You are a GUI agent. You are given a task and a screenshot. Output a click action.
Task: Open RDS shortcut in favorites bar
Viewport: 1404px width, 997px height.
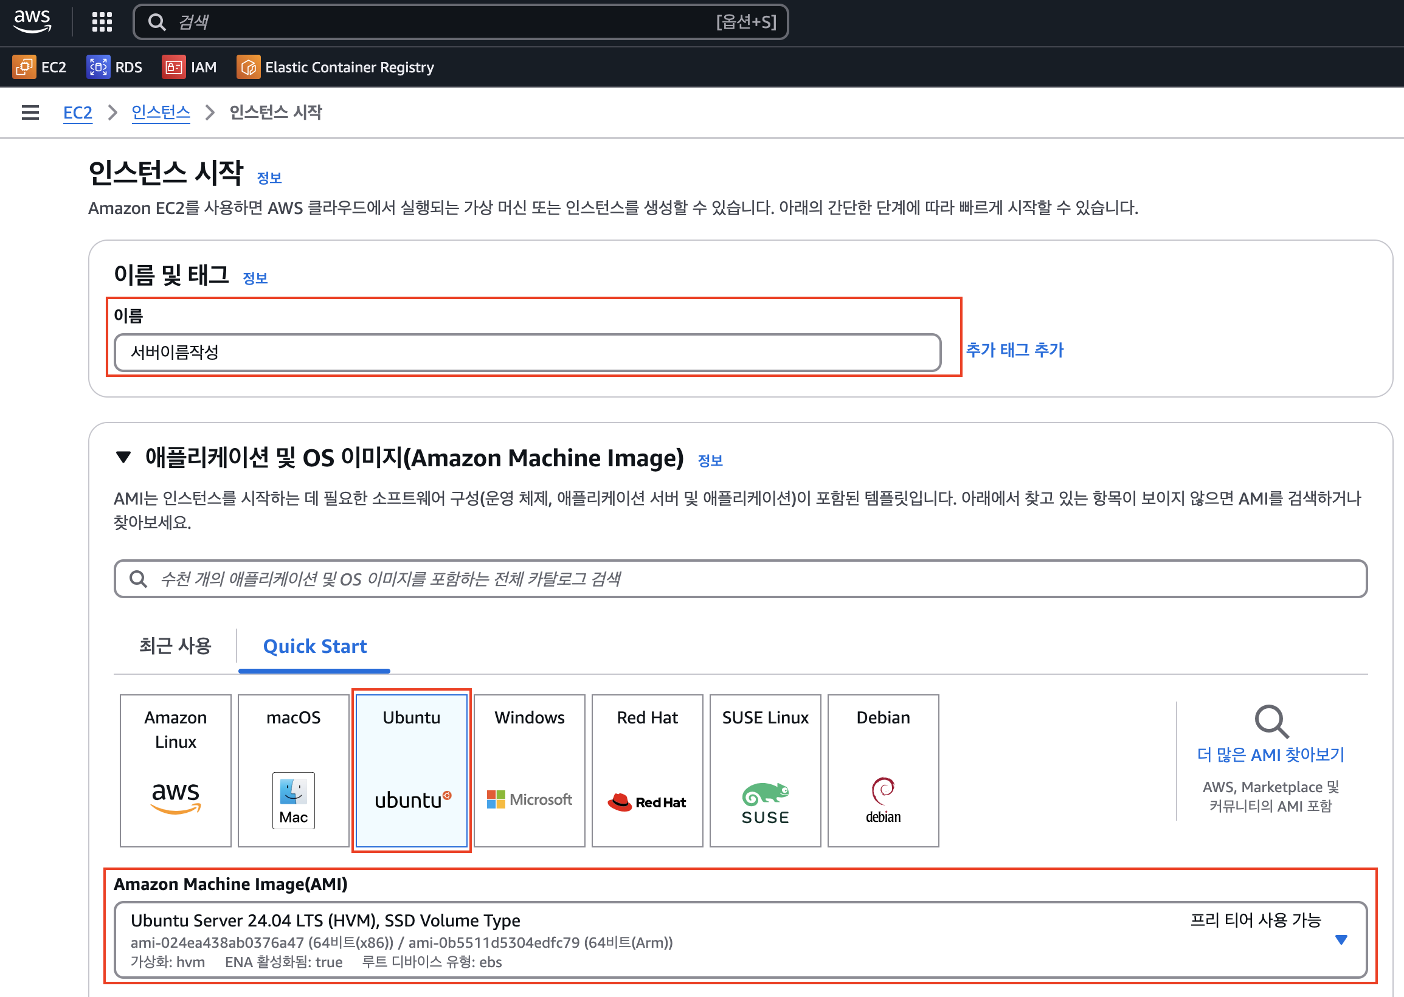pyautogui.click(x=114, y=67)
